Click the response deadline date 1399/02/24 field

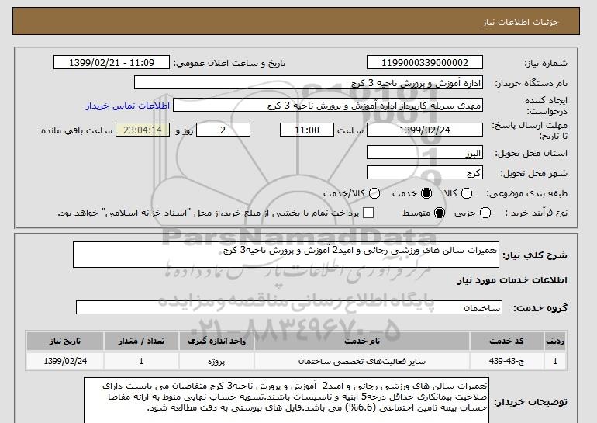click(425, 130)
